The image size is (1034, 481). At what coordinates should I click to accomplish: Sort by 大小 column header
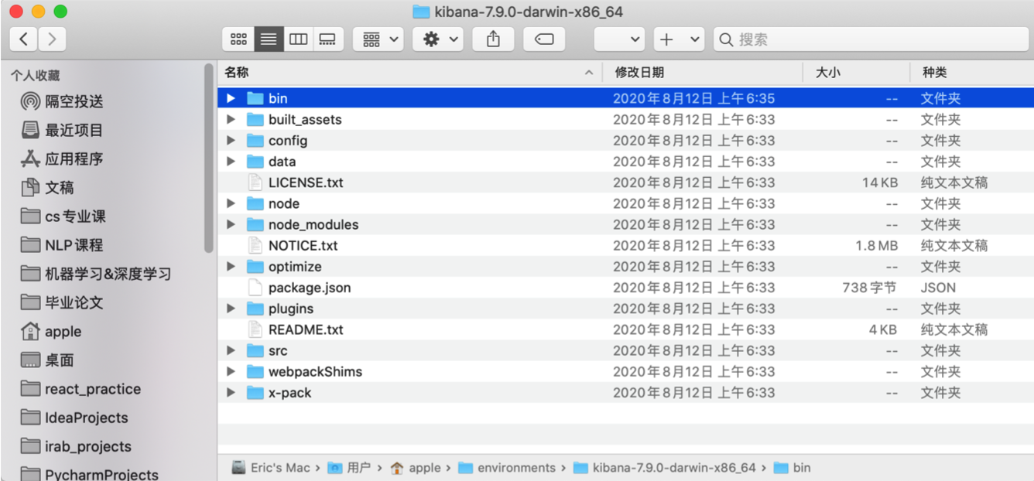(828, 72)
